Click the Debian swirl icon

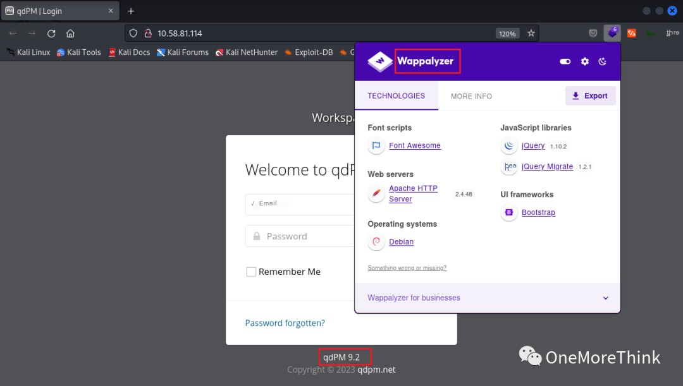point(376,241)
